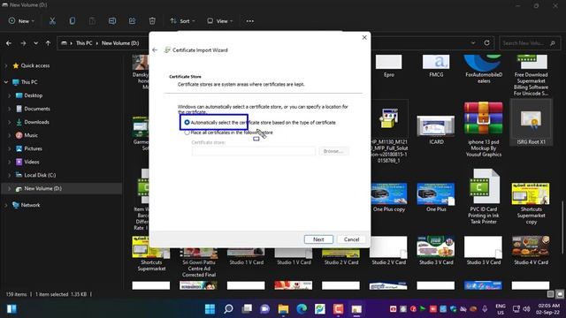Switch to details view layout icon
This screenshot has width=566, height=318.
pos(550,294)
